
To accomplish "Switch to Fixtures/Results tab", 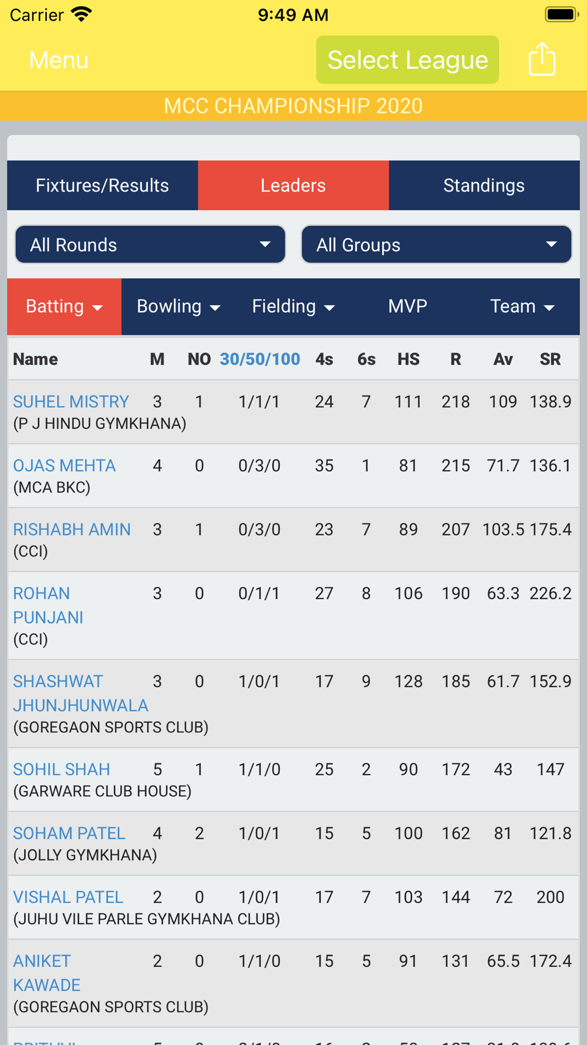I will pyautogui.click(x=102, y=186).
